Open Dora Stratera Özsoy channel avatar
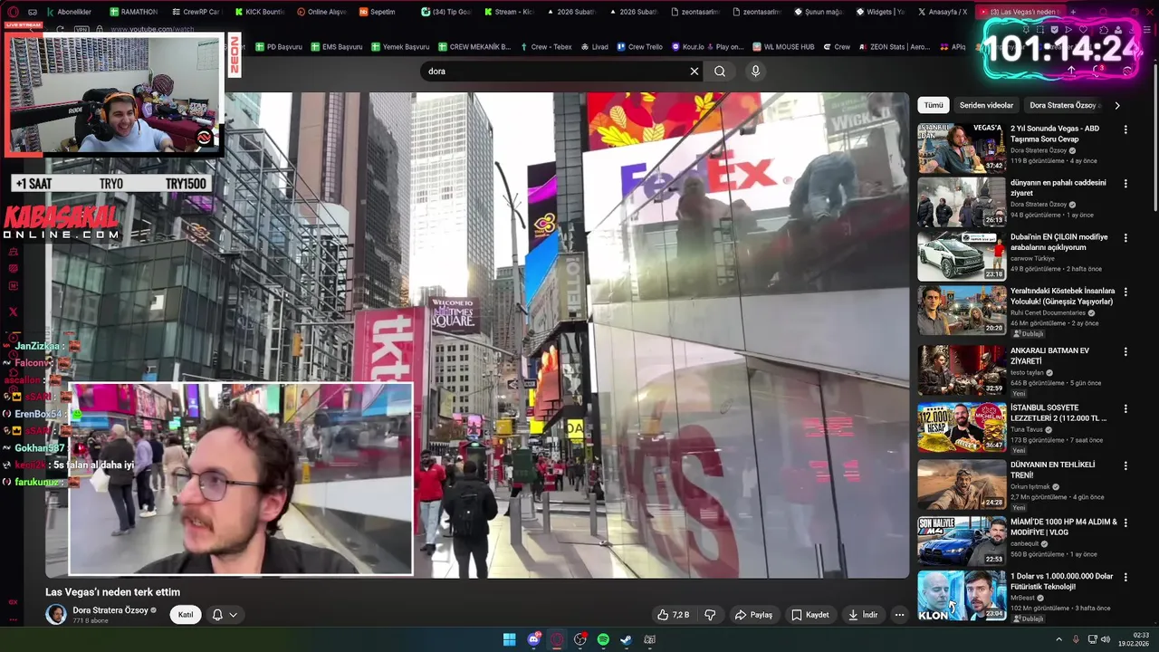The width and height of the screenshot is (1159, 652). point(56,615)
